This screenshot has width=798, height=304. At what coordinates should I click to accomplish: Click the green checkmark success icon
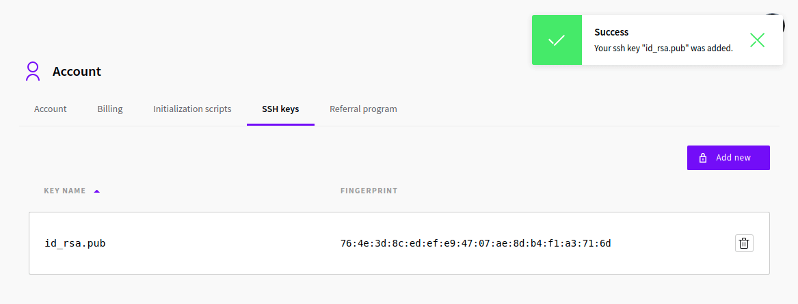[x=557, y=40]
